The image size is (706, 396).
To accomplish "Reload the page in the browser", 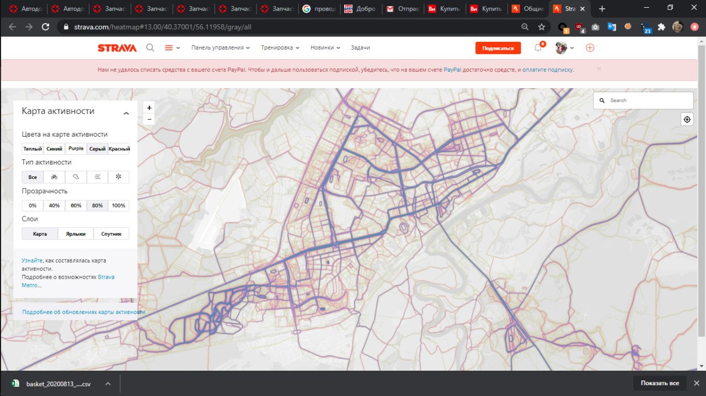I will point(46,26).
